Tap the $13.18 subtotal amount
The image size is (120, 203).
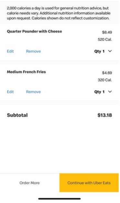coord(105,115)
